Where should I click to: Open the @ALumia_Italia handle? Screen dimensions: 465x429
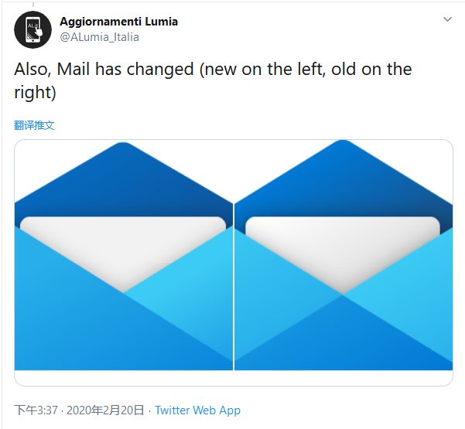point(100,36)
